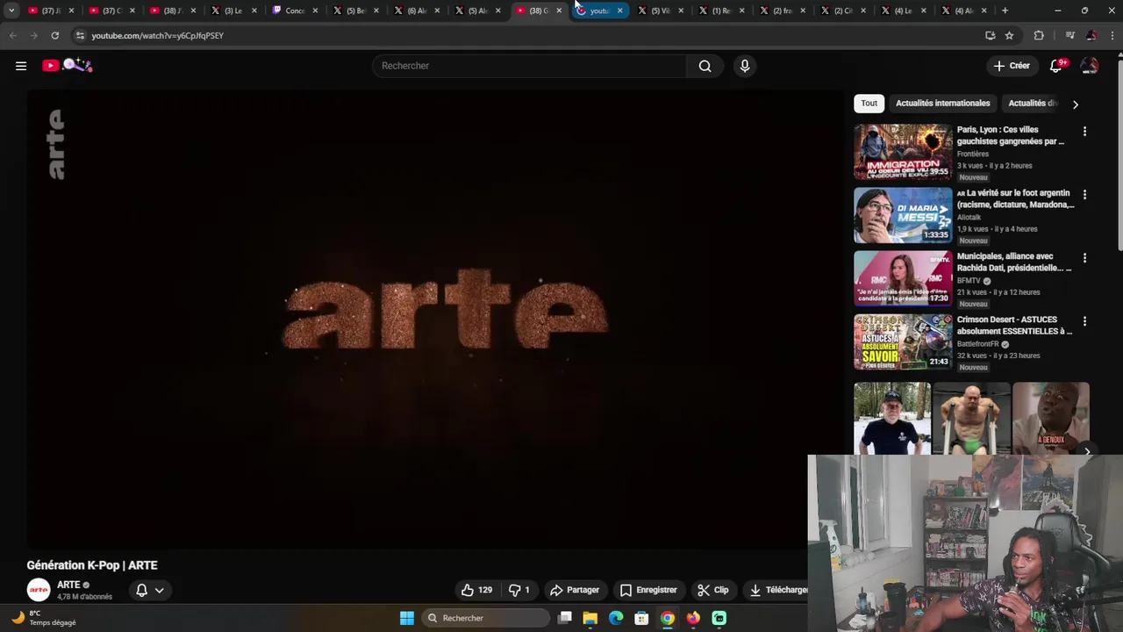Click the Télécharger button
The image size is (1123, 632).
[776, 590]
